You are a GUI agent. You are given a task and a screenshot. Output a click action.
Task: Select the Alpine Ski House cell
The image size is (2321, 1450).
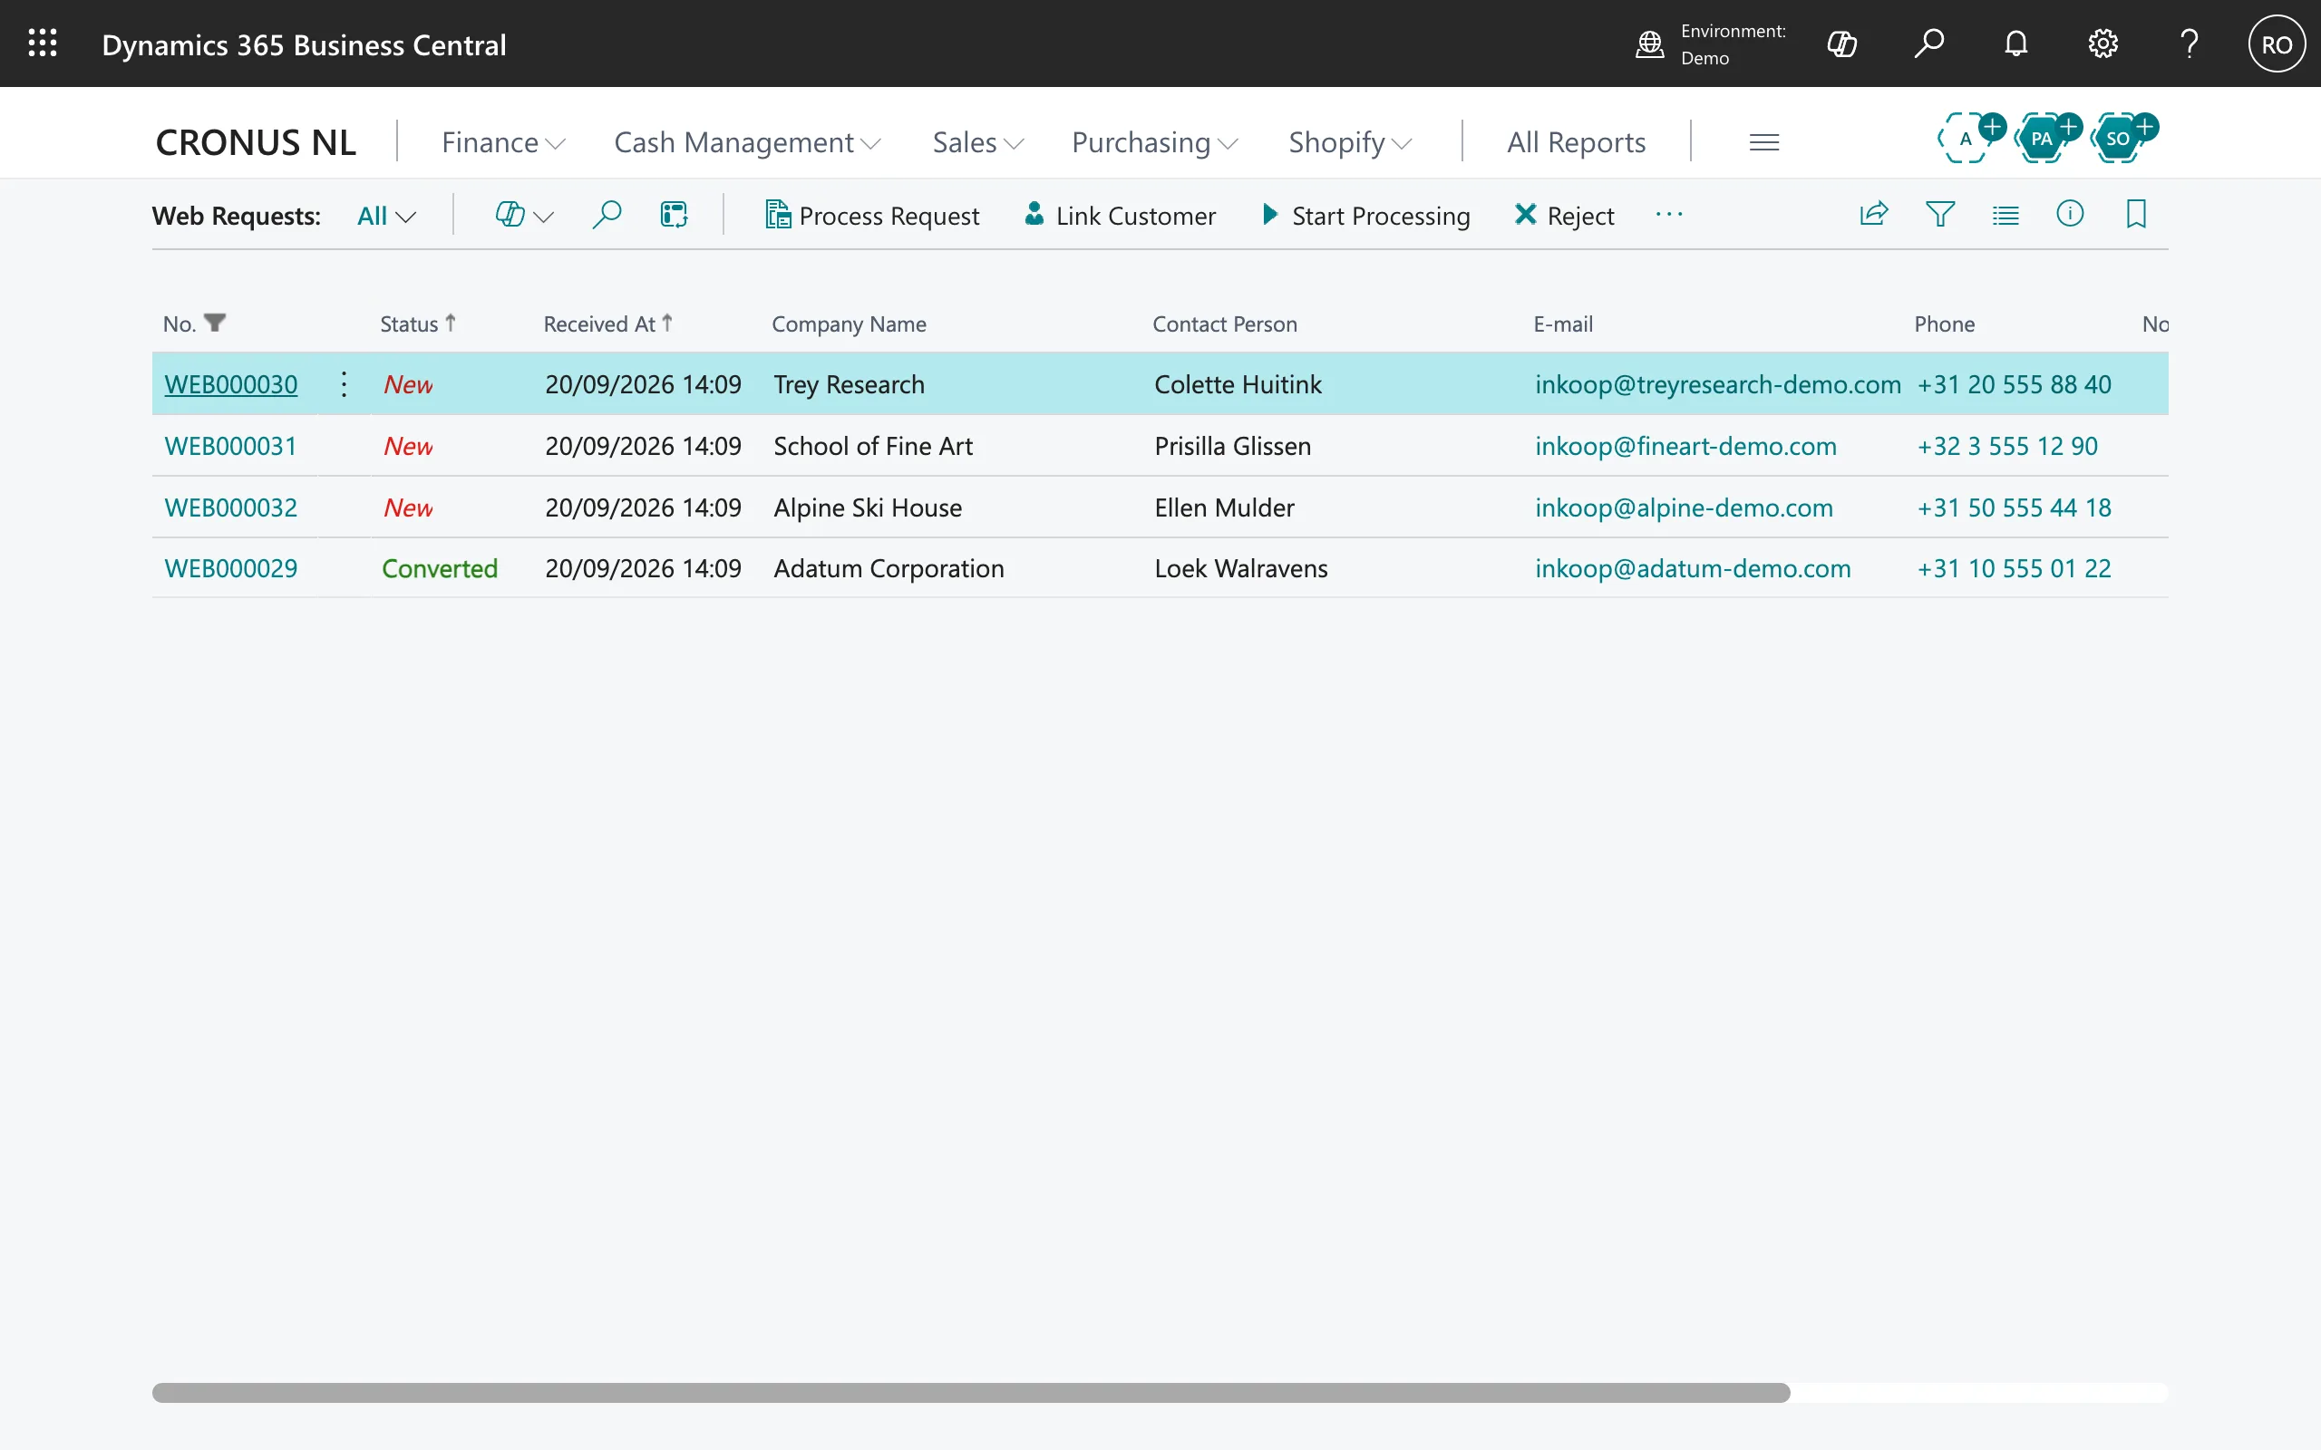coord(867,507)
